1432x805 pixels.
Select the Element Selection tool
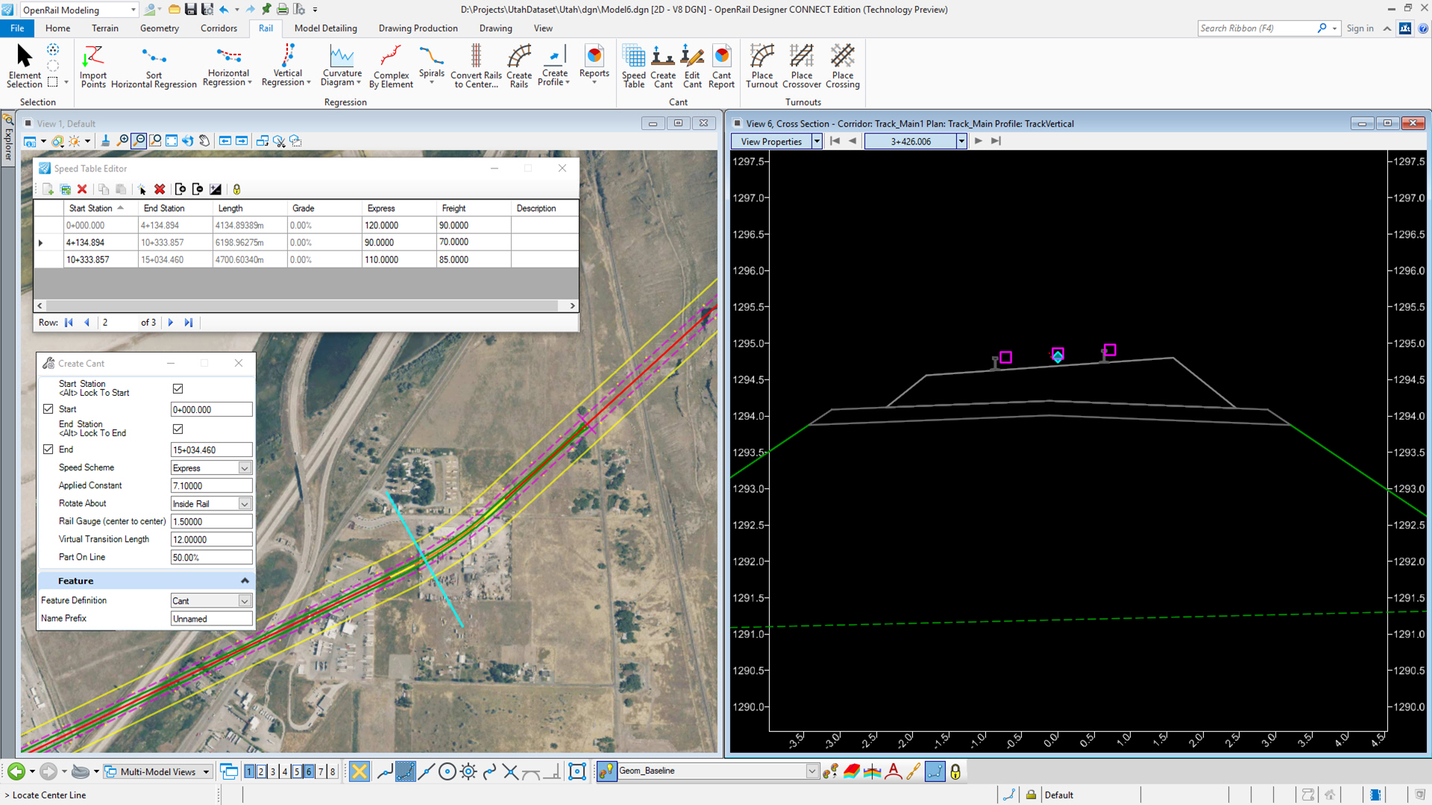click(x=25, y=66)
